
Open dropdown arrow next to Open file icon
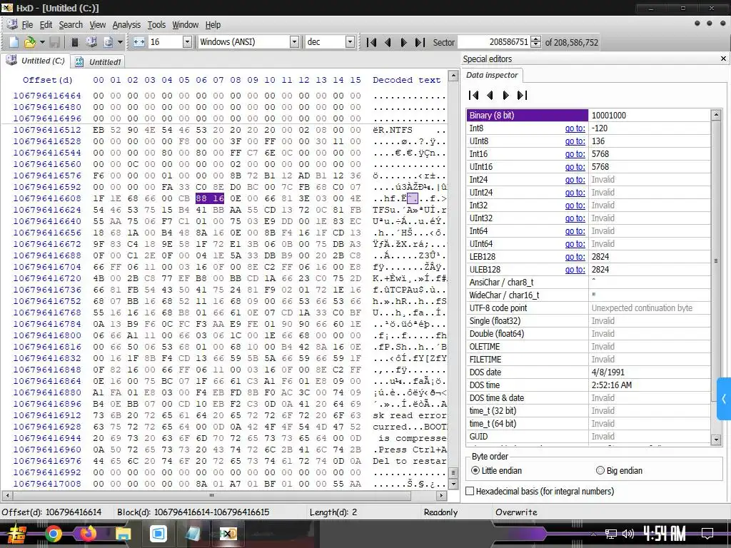point(42,42)
